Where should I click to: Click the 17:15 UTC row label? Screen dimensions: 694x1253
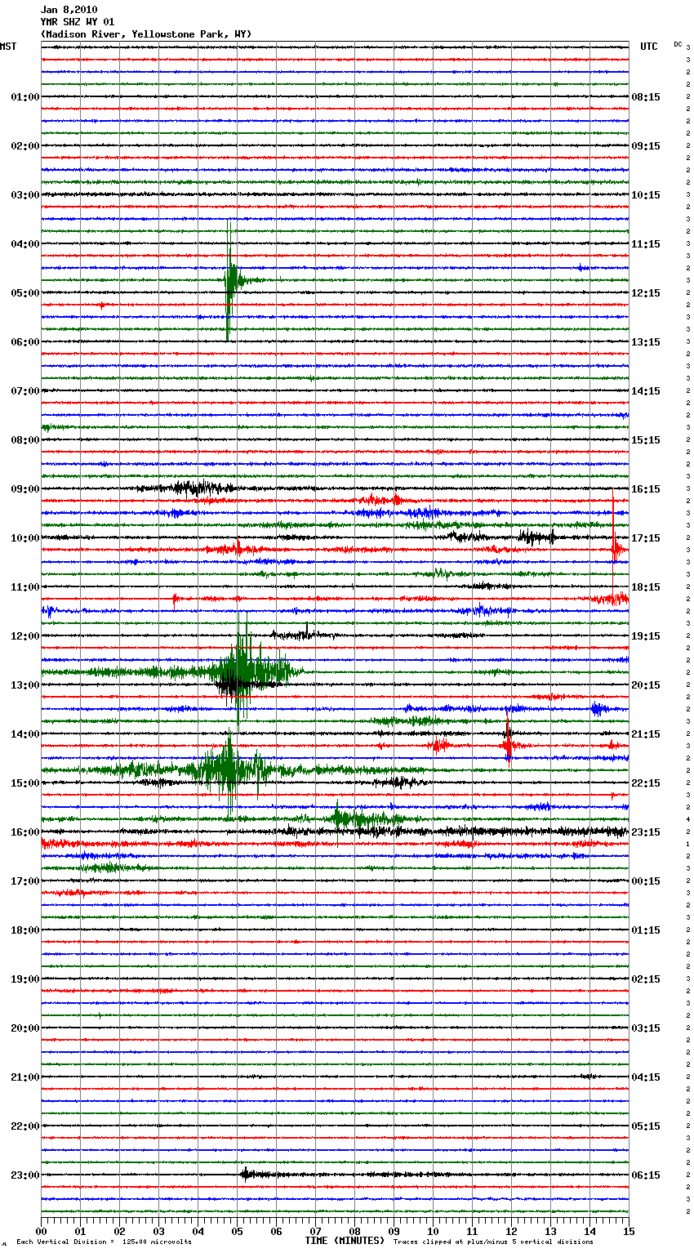click(646, 538)
